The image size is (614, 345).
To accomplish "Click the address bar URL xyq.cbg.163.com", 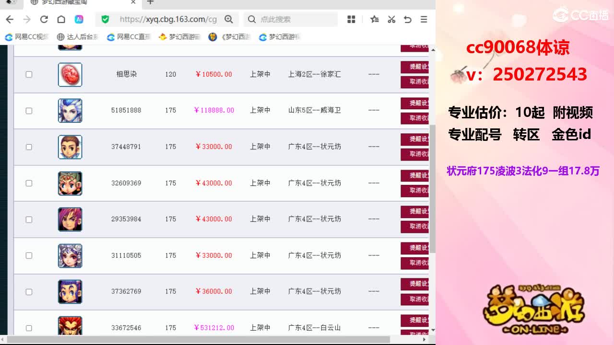I will click(168, 19).
